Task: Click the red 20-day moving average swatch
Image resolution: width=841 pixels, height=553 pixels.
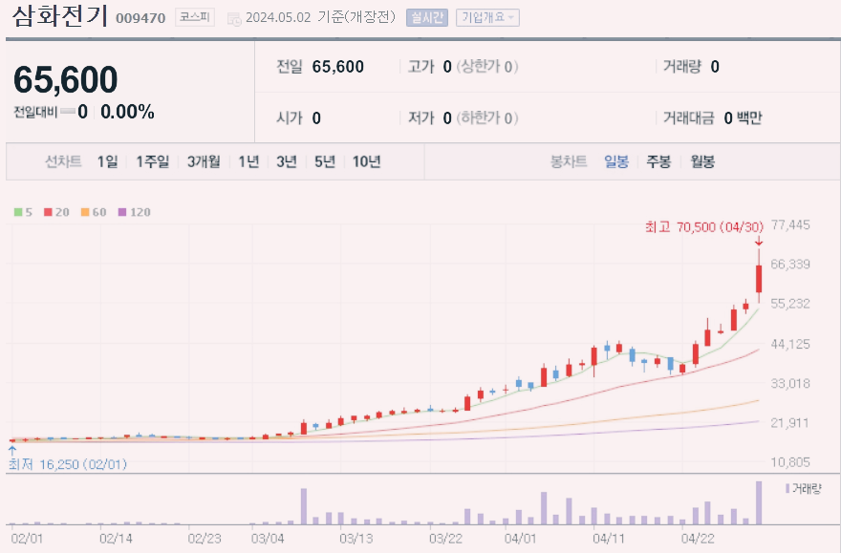Action: point(49,212)
